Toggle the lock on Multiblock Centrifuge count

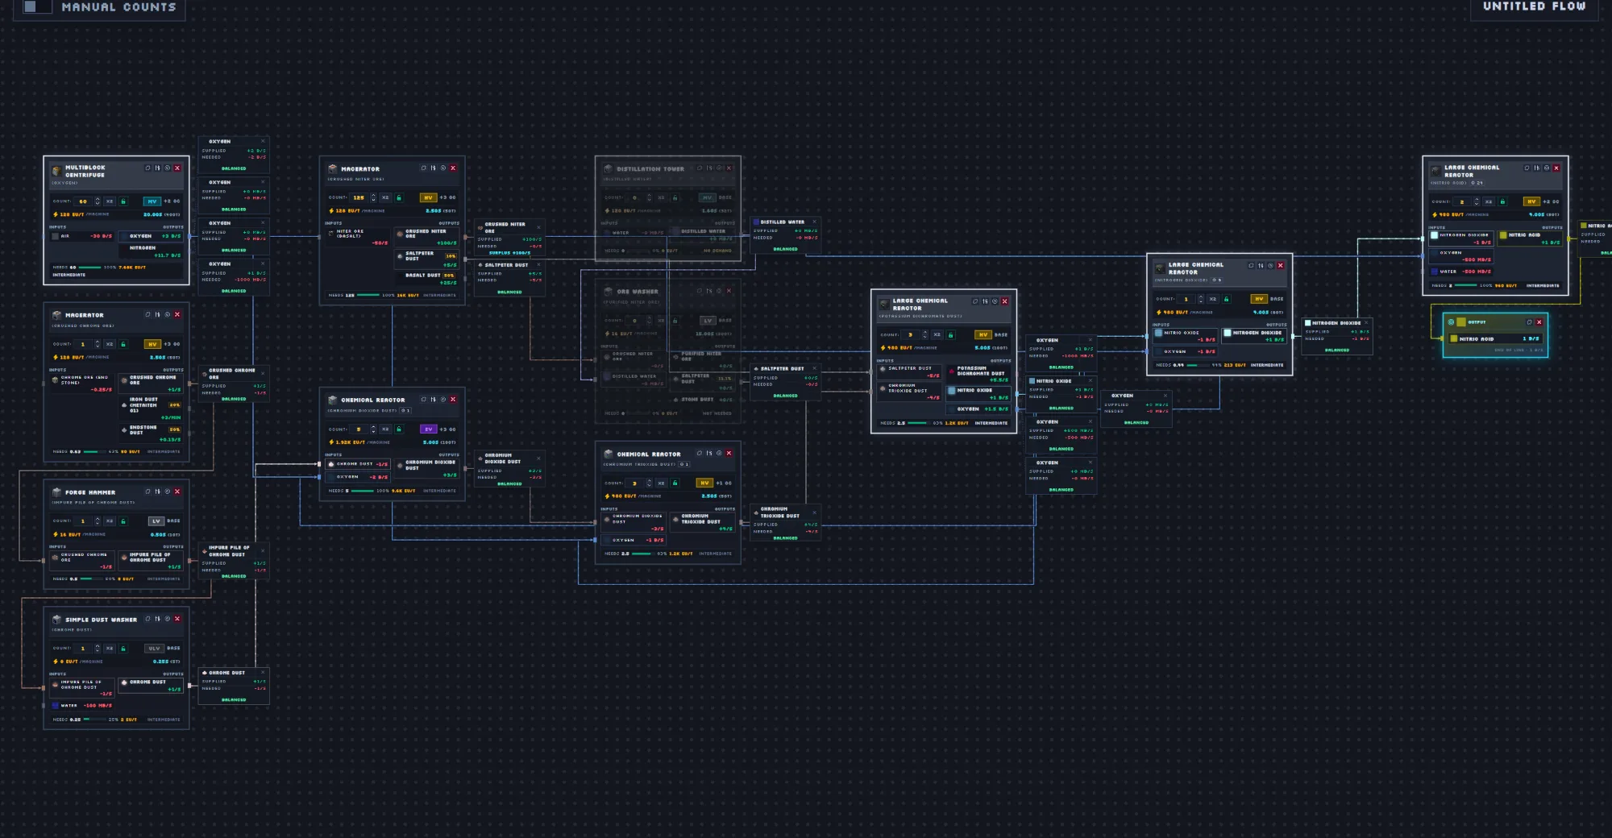[123, 201]
